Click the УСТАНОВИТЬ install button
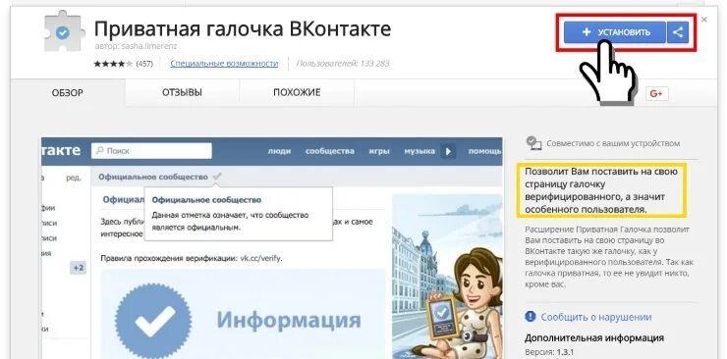The image size is (727, 359). coord(615,32)
